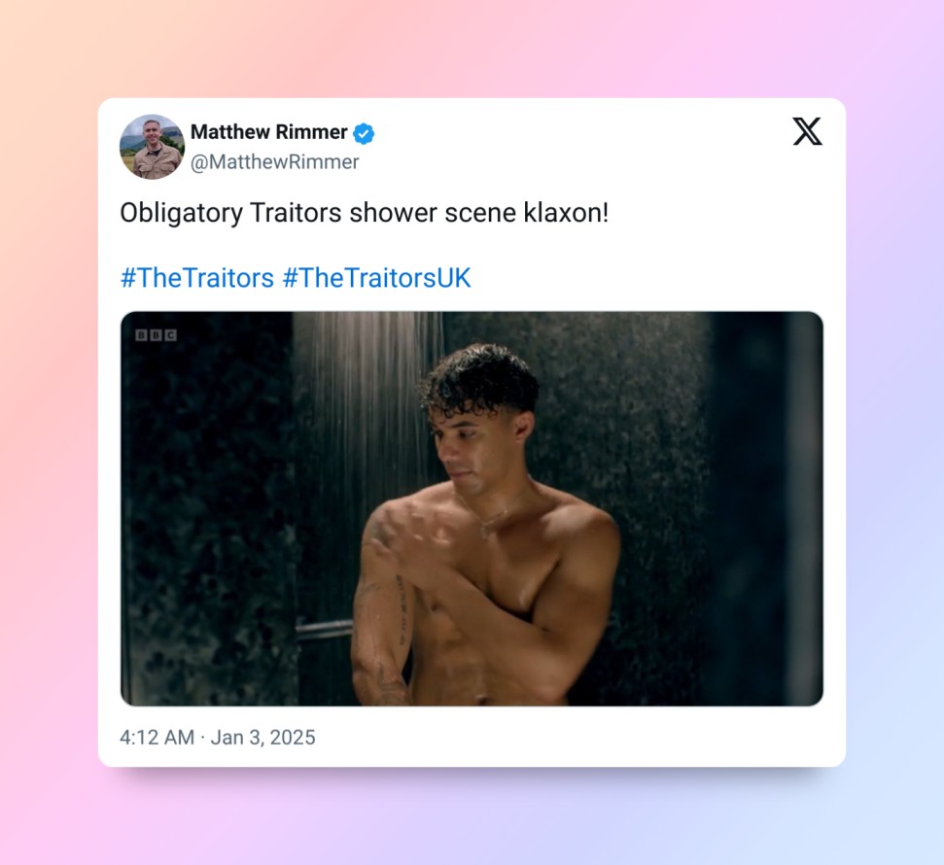Click the 4:12 AM timestamp

click(x=157, y=738)
